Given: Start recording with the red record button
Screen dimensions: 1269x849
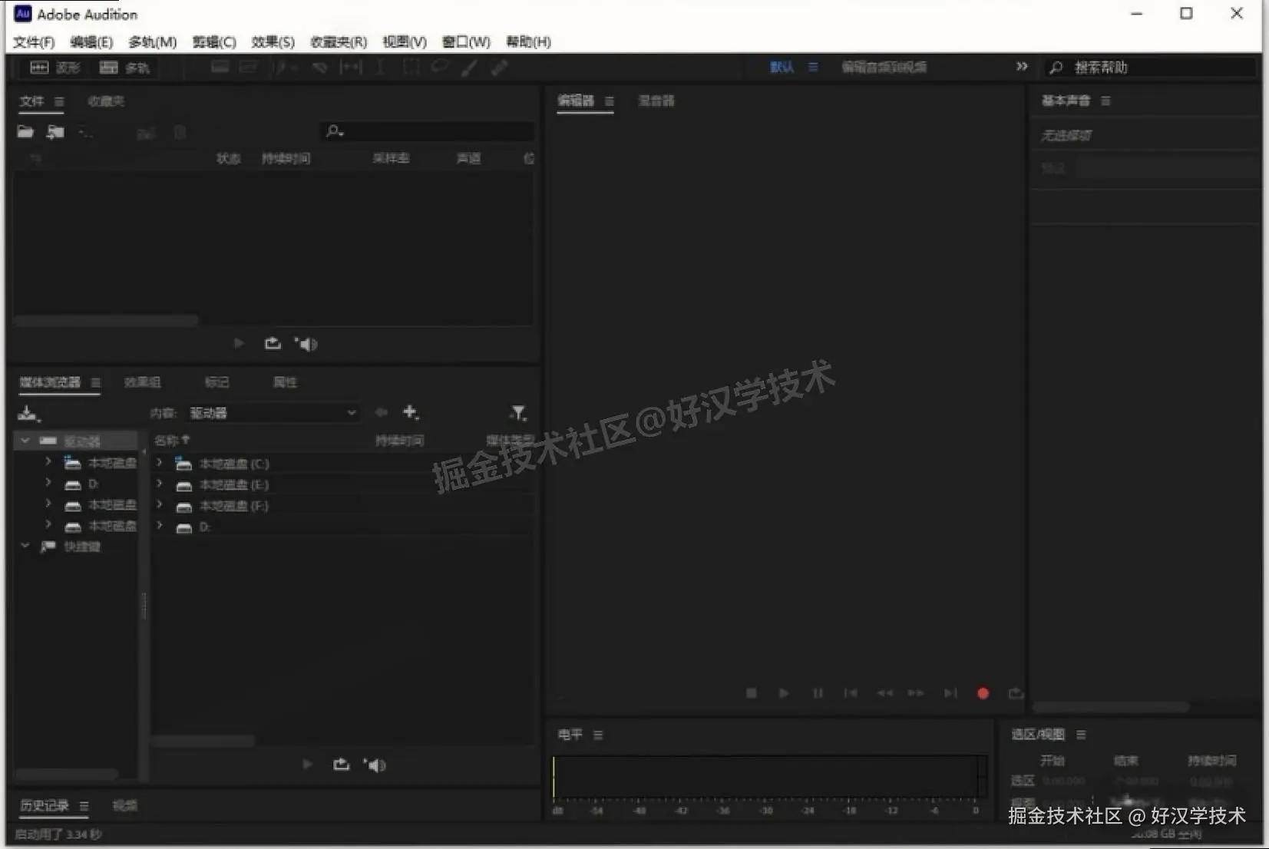Looking at the screenshot, I should coord(983,693).
